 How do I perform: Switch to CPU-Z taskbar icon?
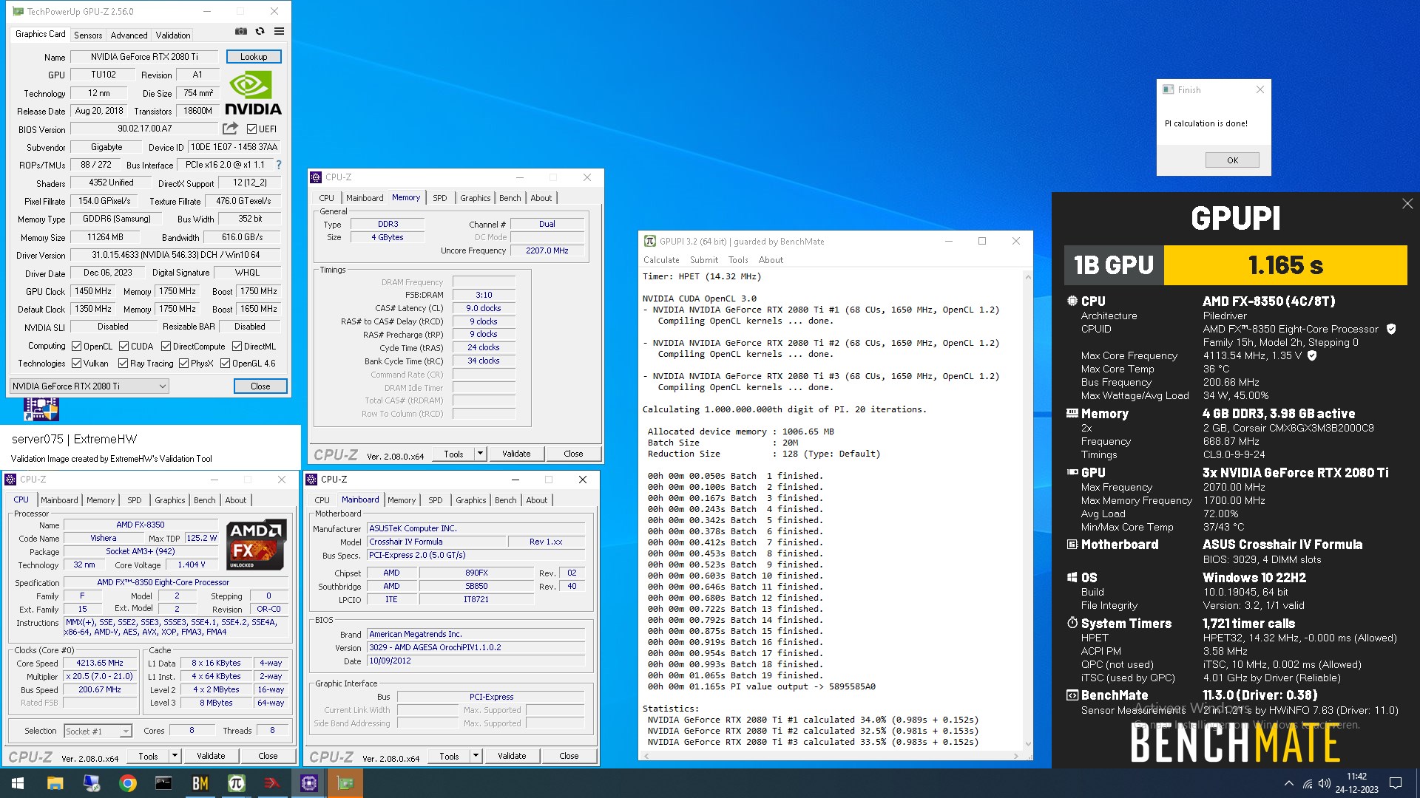click(308, 783)
